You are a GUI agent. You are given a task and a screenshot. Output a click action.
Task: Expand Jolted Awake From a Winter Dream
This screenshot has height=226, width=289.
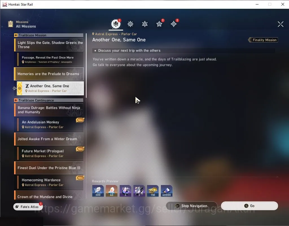[49, 139]
